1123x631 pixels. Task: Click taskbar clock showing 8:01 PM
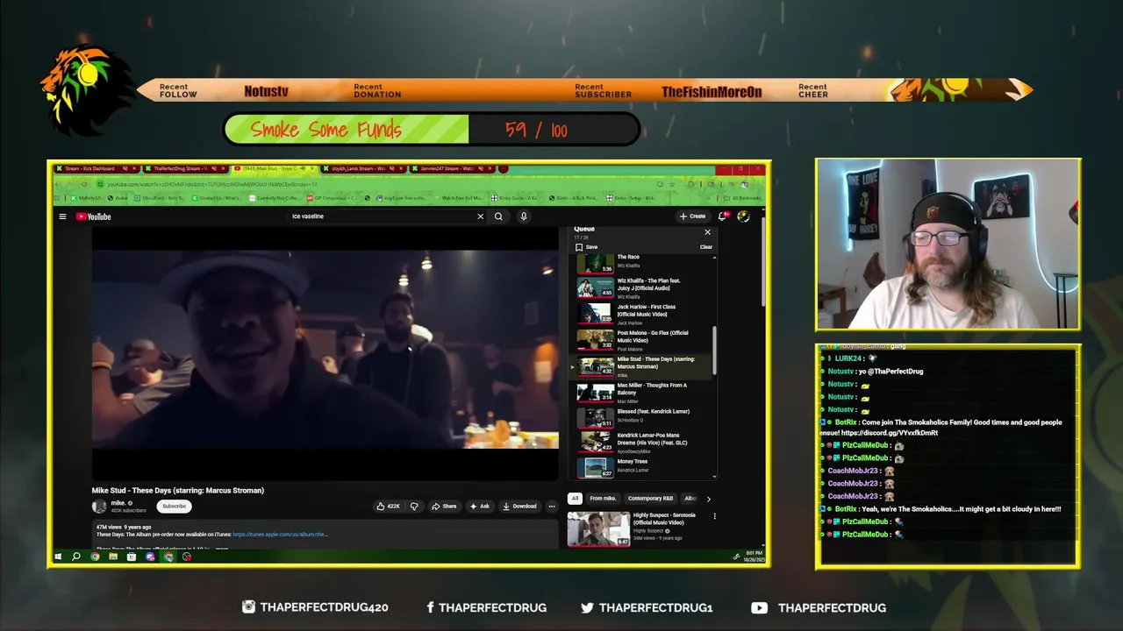point(755,557)
